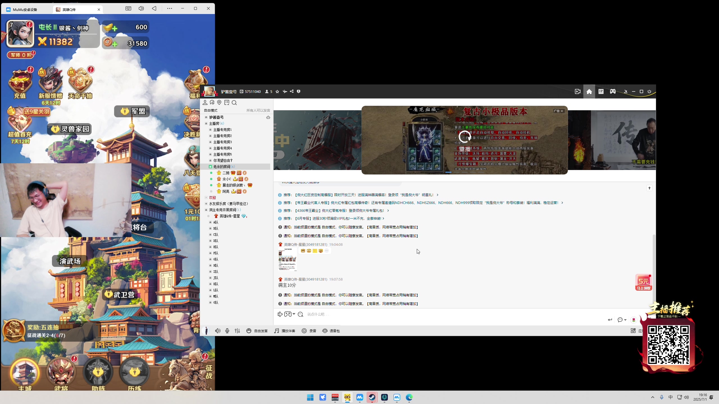Select 老余的房间 channel

click(x=235, y=167)
